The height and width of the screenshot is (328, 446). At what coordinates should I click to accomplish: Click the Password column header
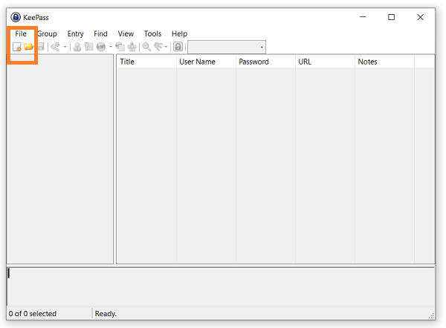265,62
